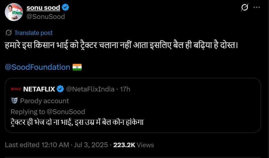Open the Grok icon at top right
The height and width of the screenshot is (158, 269).
tap(245, 8)
